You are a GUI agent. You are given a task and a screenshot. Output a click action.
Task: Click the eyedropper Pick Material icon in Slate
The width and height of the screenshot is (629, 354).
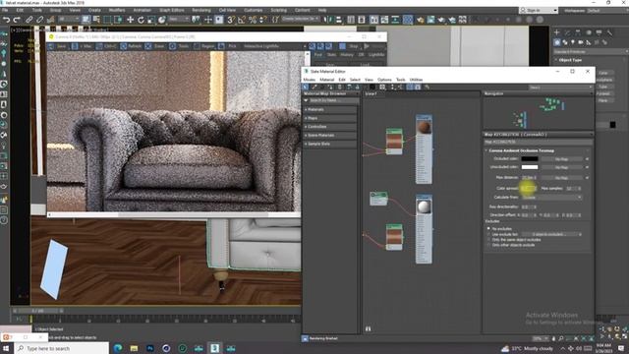point(314,87)
